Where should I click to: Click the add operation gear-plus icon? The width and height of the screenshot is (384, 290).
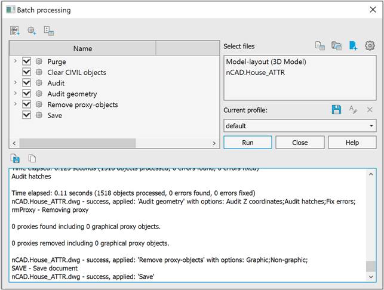tap(32, 31)
